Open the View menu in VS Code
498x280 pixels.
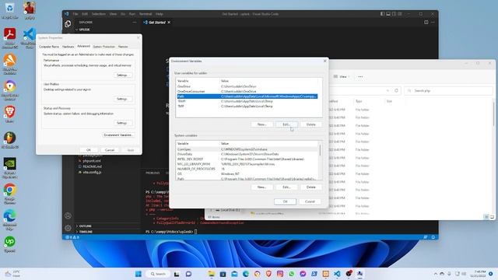point(113,14)
